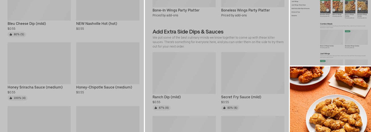Choose Bone-In Wings Party Platter title

(176, 10)
